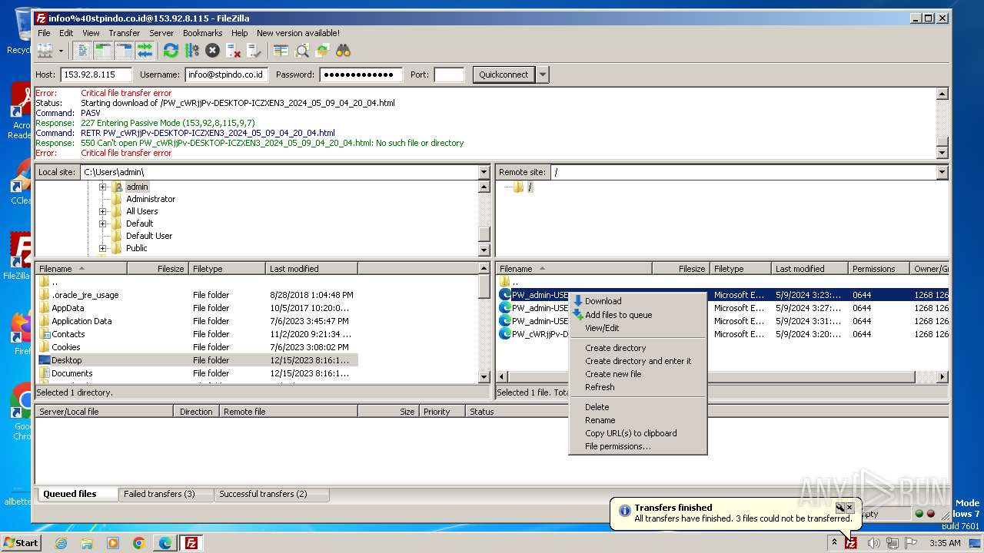Screen dimensions: 984x553
Task: Open the File menu
Action: tap(44, 33)
